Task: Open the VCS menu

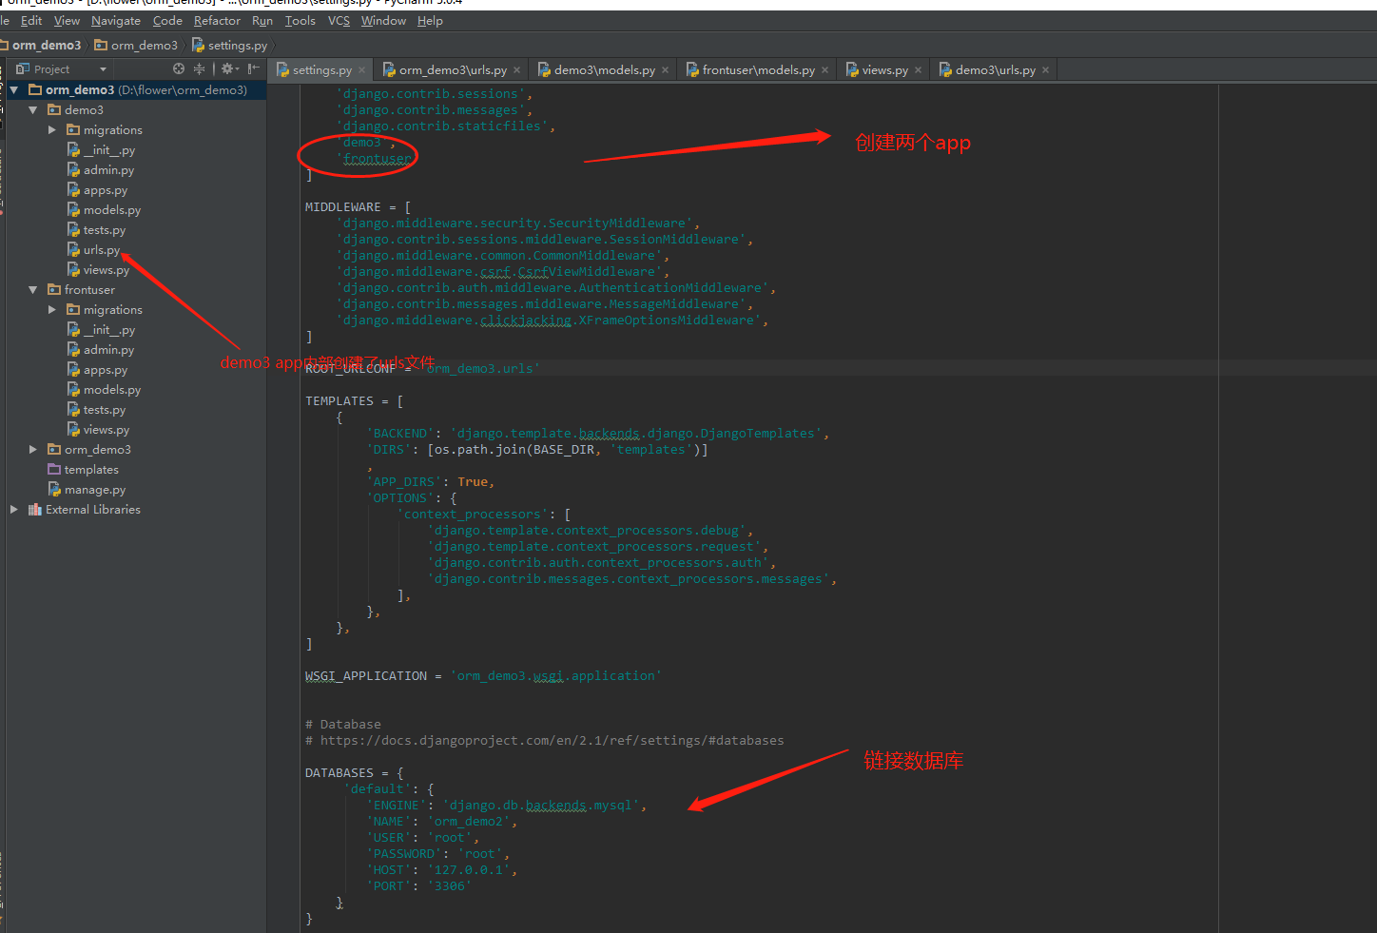Action: (339, 21)
